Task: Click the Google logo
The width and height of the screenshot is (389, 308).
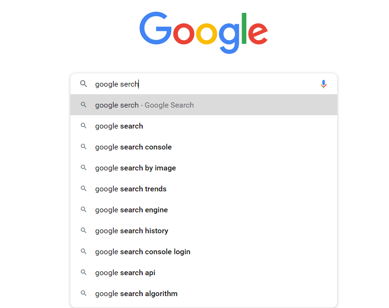Action: pos(204,32)
